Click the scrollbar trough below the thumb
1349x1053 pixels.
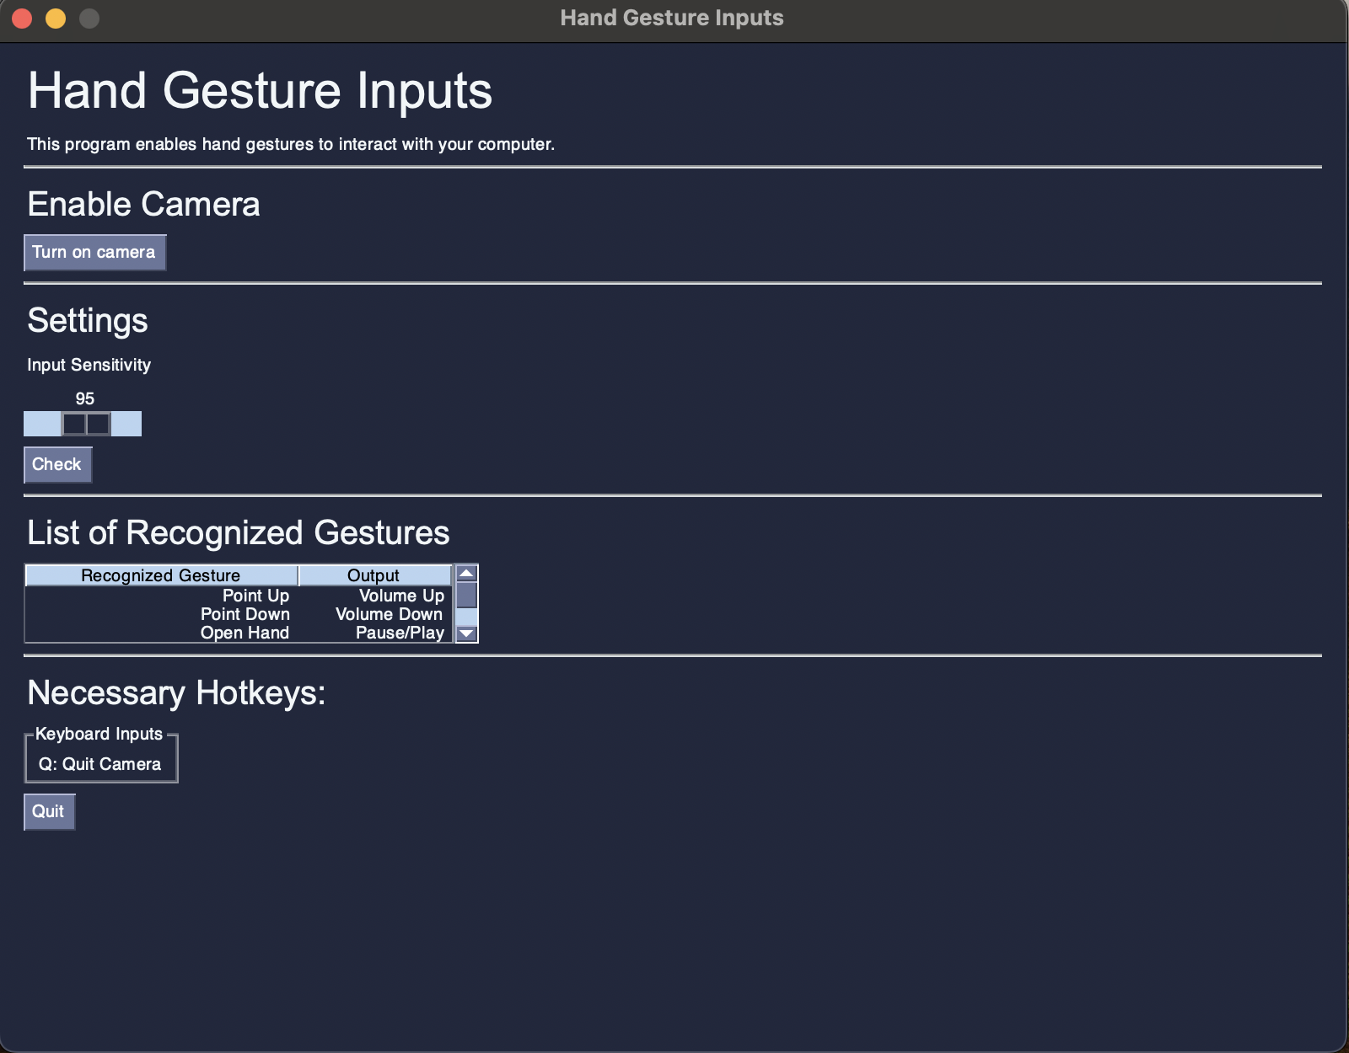click(466, 617)
